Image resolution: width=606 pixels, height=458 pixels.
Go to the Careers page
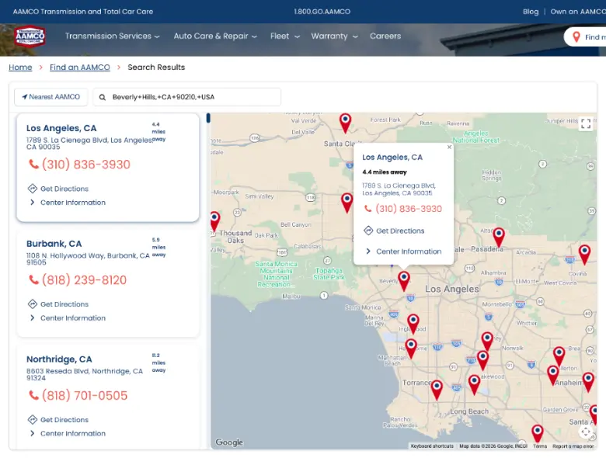coord(385,36)
